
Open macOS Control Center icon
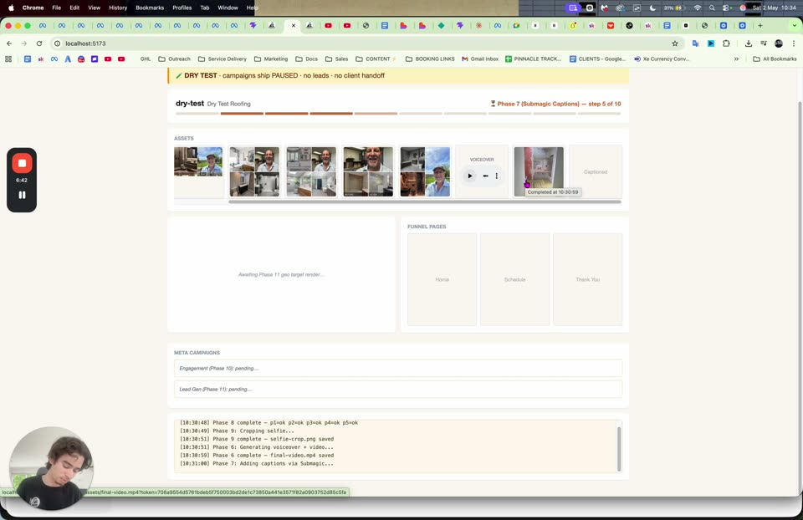point(726,8)
